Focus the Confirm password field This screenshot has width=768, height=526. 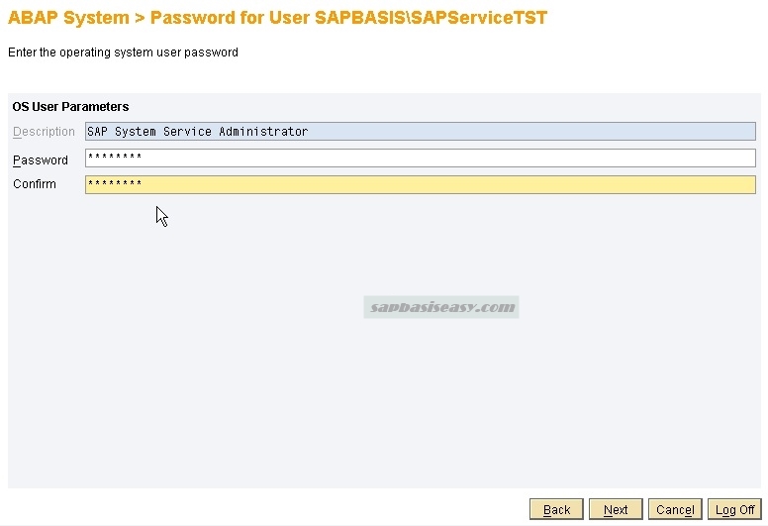[421, 185]
